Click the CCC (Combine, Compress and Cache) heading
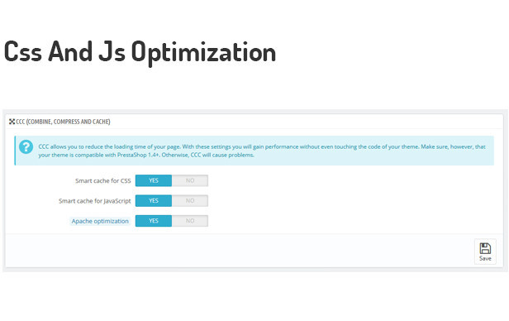Screen dimensions: 509x321 (x=63, y=122)
